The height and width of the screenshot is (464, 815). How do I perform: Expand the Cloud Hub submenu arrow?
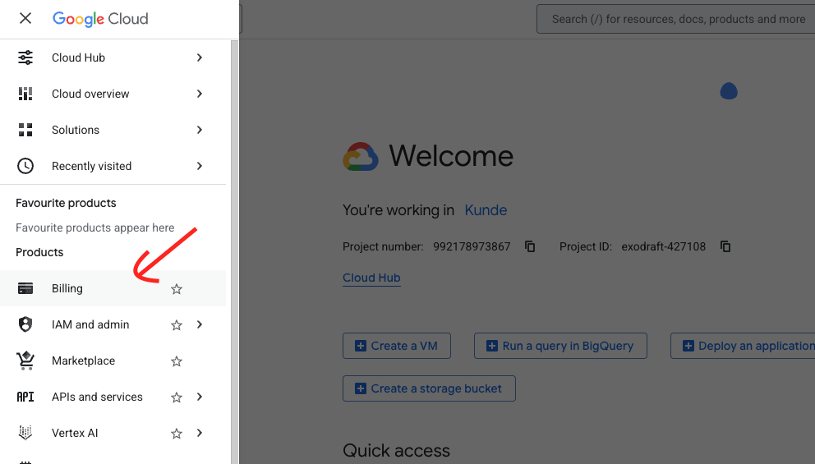pos(200,57)
